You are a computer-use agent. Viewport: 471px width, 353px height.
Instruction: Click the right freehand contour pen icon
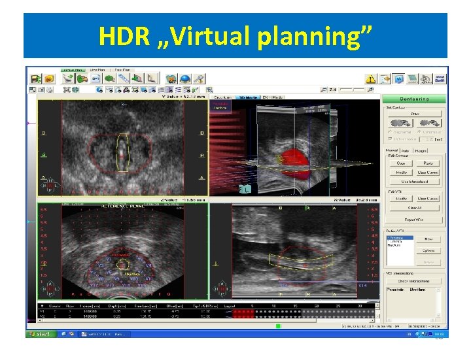[x=429, y=123]
